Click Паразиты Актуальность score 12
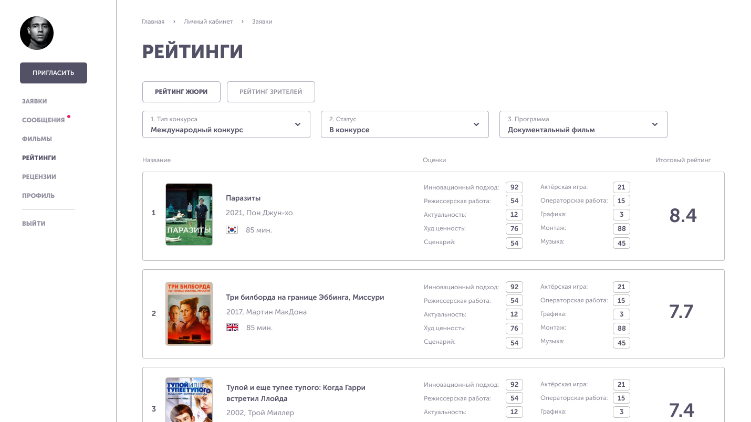Image resolution: width=751 pixels, height=422 pixels. pyautogui.click(x=514, y=215)
